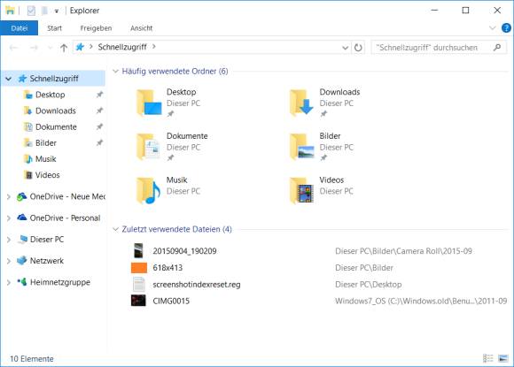Open the Musik folder icon in main pane
The width and height of the screenshot is (514, 367).
pyautogui.click(x=149, y=191)
